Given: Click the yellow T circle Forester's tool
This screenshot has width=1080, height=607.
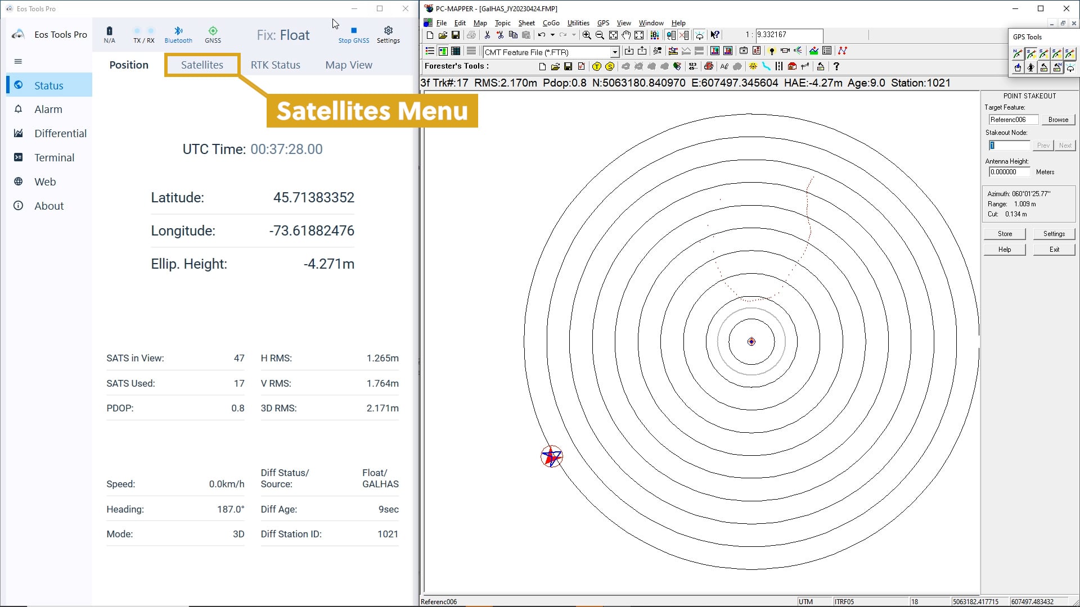Looking at the screenshot, I should [597, 66].
